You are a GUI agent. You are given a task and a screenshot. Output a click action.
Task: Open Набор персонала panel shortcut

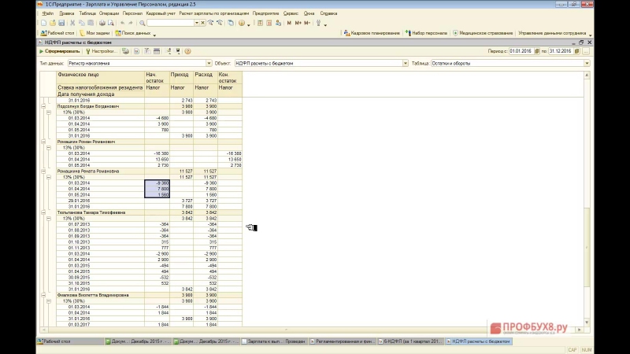point(428,33)
